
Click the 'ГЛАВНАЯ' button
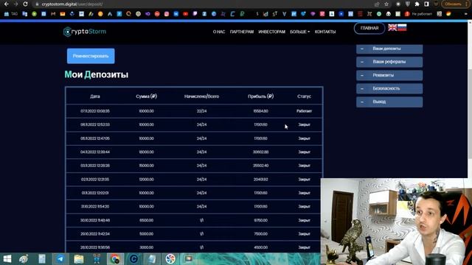(369, 28)
